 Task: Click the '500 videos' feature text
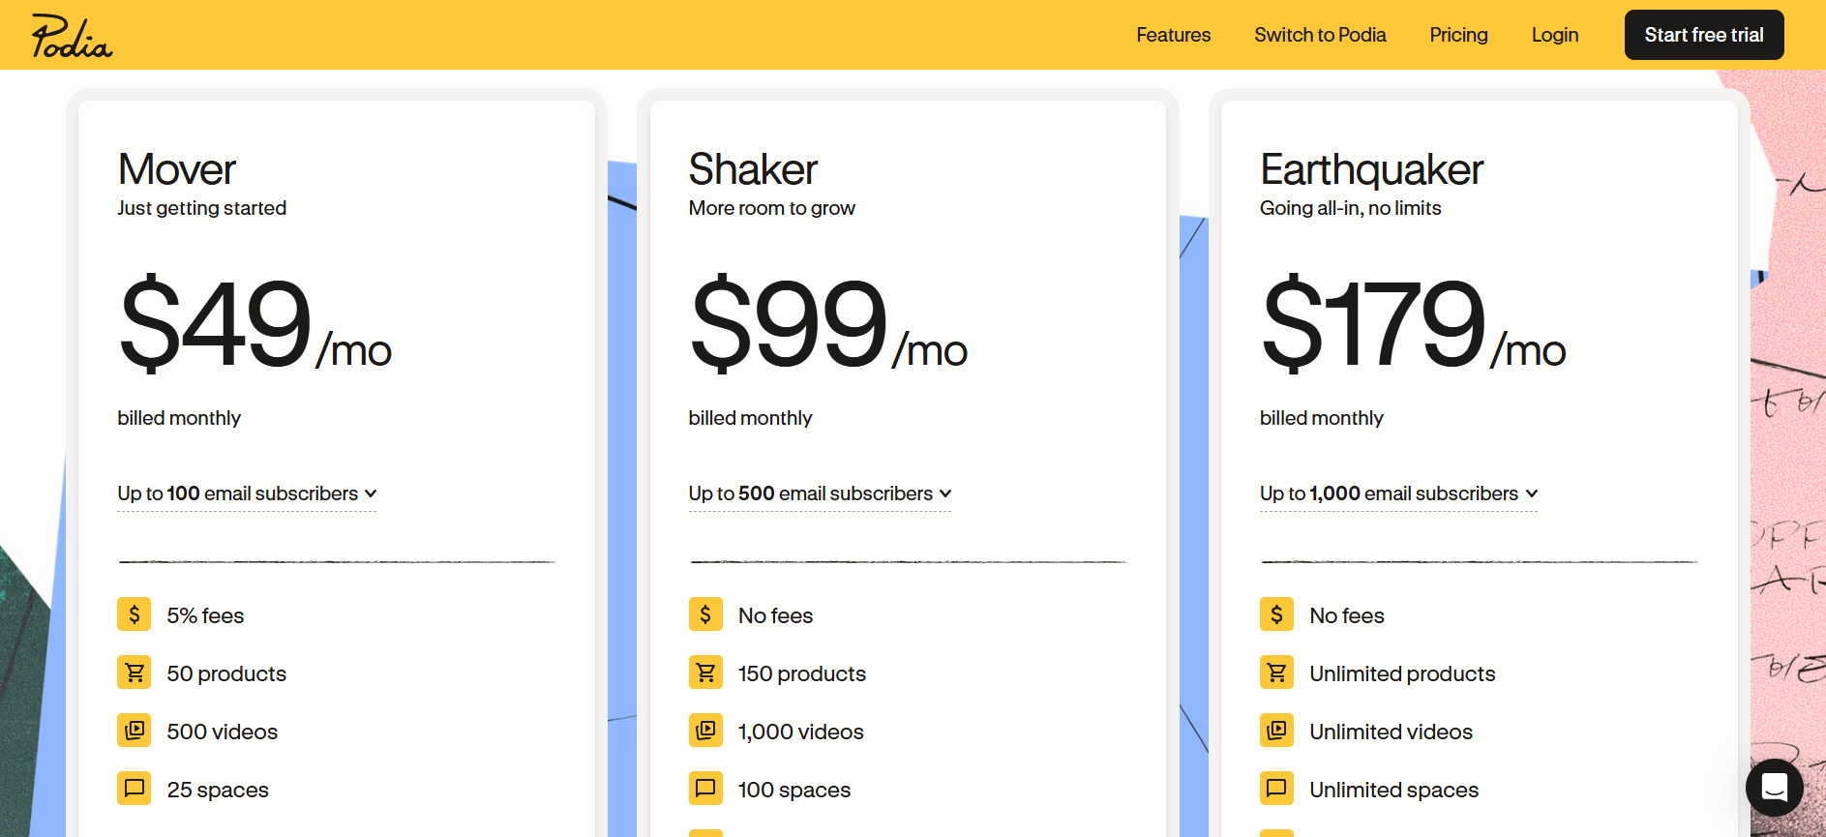(x=222, y=732)
